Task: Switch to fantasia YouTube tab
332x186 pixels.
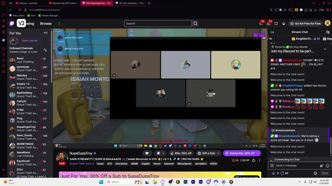Action: coord(28,3)
